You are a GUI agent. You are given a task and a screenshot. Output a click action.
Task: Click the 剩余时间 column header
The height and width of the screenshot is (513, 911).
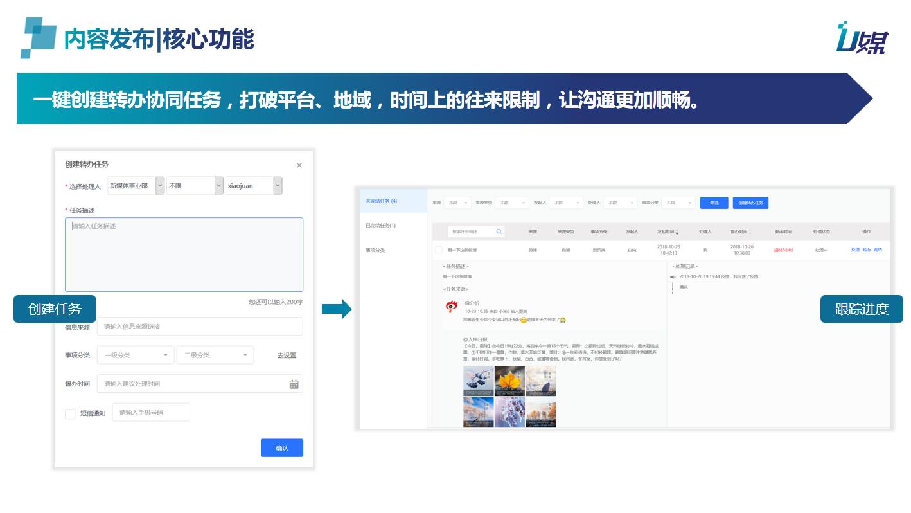coord(783,232)
